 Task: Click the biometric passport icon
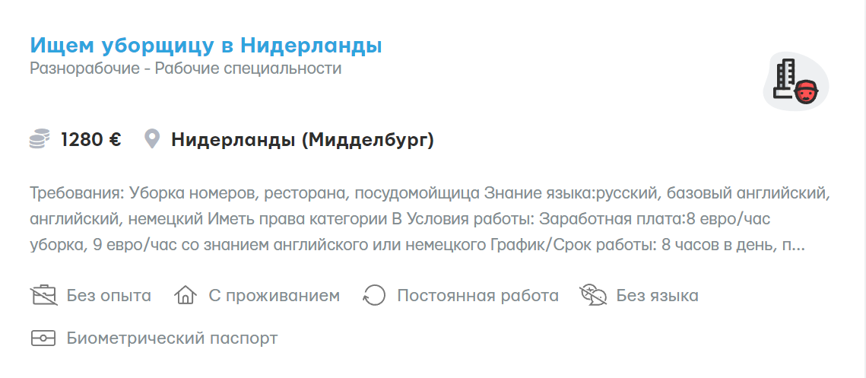pos(43,338)
